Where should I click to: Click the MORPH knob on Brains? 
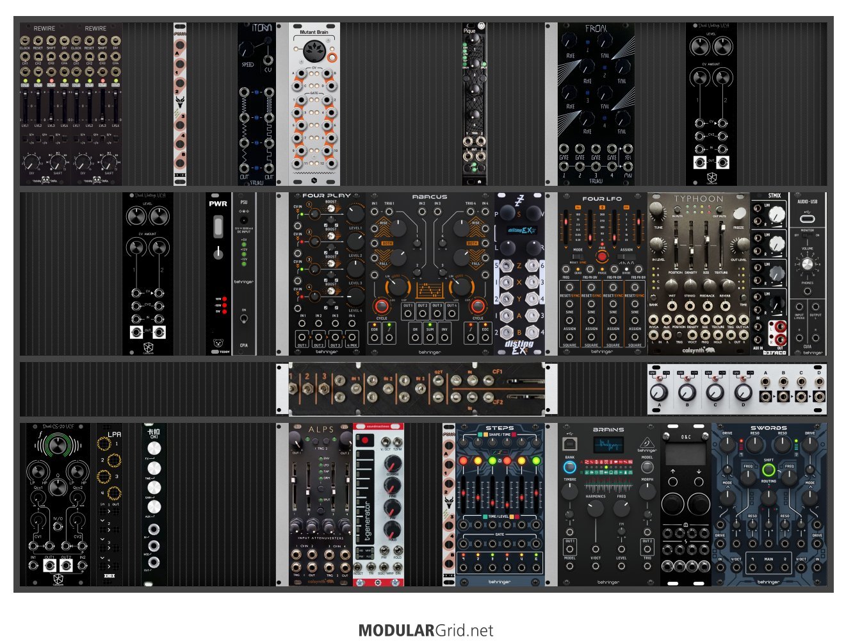(647, 492)
